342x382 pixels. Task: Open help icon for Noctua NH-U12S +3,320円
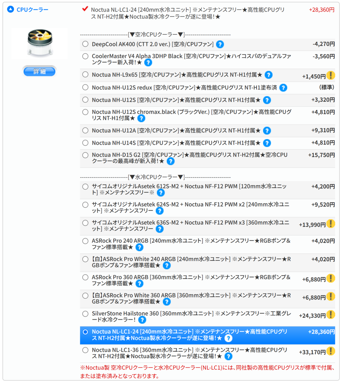[267, 100]
